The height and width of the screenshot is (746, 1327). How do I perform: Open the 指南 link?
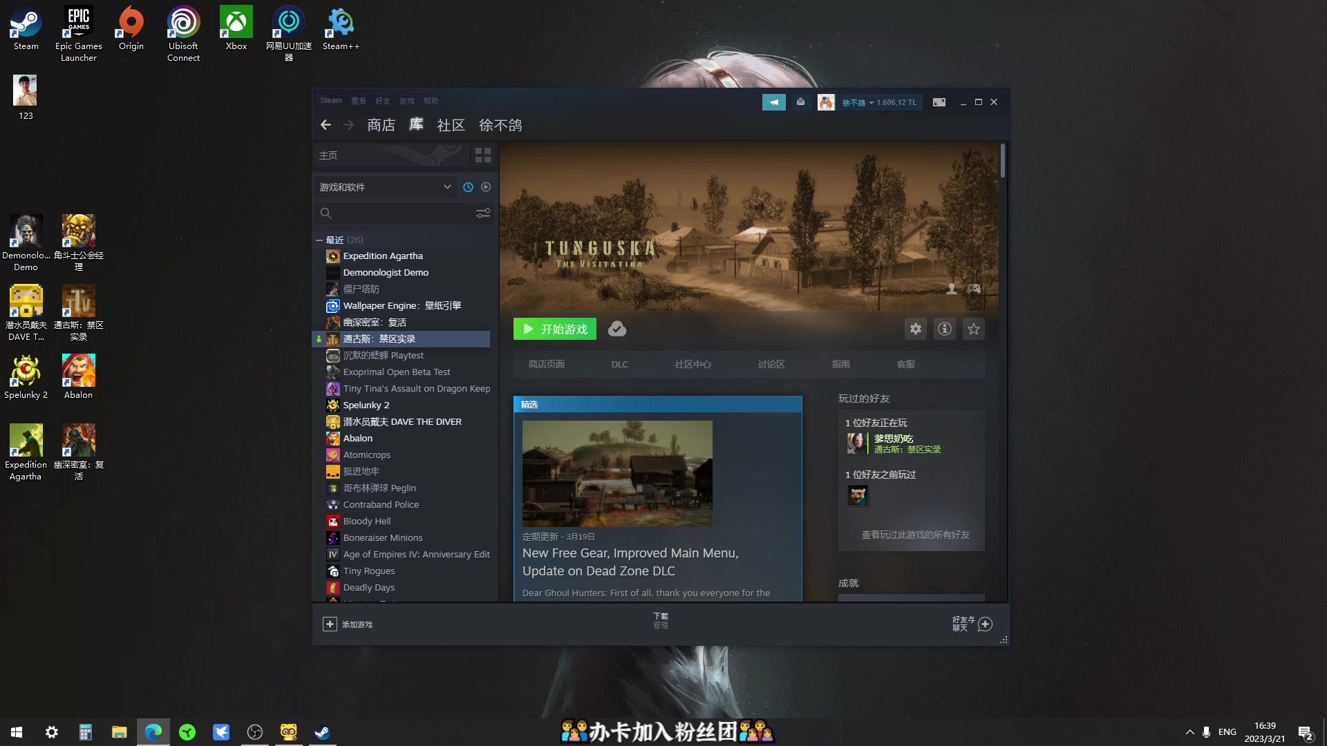click(x=841, y=364)
